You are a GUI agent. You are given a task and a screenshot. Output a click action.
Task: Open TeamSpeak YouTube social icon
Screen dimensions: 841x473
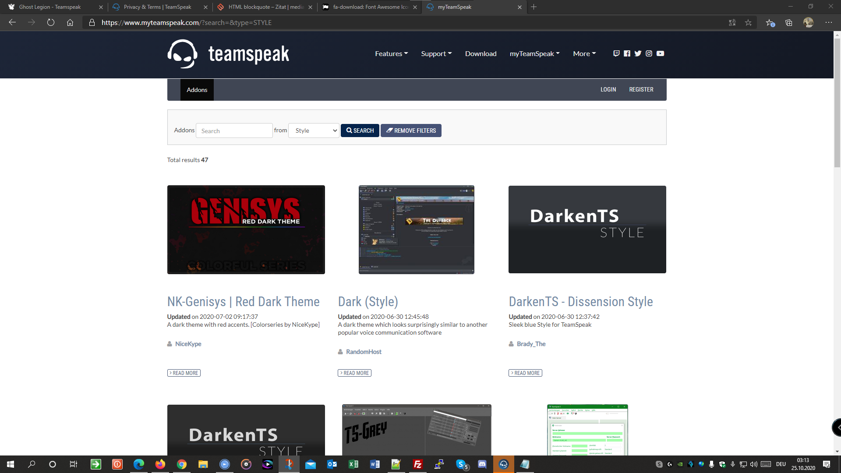pos(660,53)
